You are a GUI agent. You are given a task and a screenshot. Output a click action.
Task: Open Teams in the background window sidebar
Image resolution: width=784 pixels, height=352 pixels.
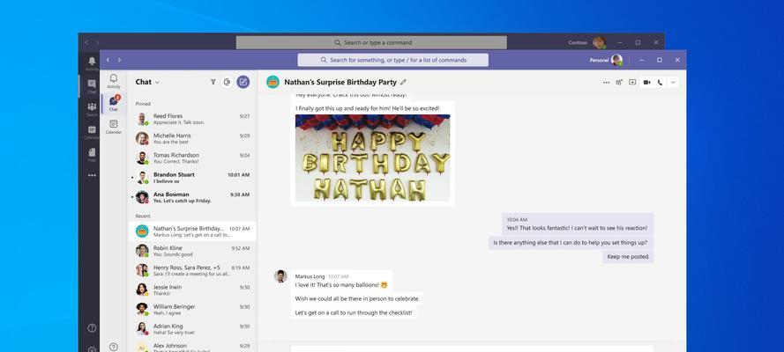[x=92, y=109]
